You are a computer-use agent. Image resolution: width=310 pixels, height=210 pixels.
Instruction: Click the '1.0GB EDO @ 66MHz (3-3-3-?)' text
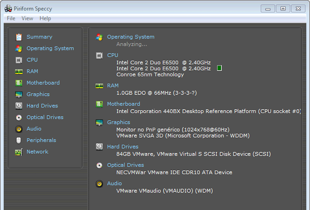tap(157, 93)
